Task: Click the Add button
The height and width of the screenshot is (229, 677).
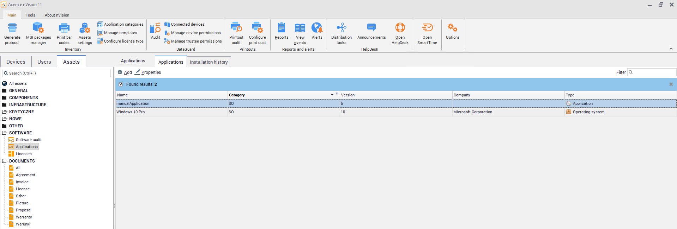Action: point(125,72)
